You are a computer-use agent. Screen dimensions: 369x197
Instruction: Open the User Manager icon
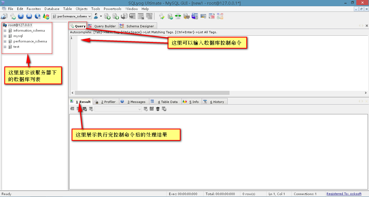(x=96, y=16)
